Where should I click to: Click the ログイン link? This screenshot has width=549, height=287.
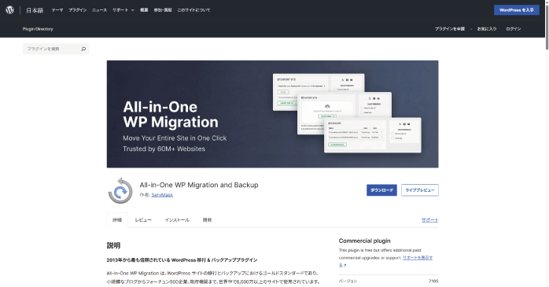point(514,29)
